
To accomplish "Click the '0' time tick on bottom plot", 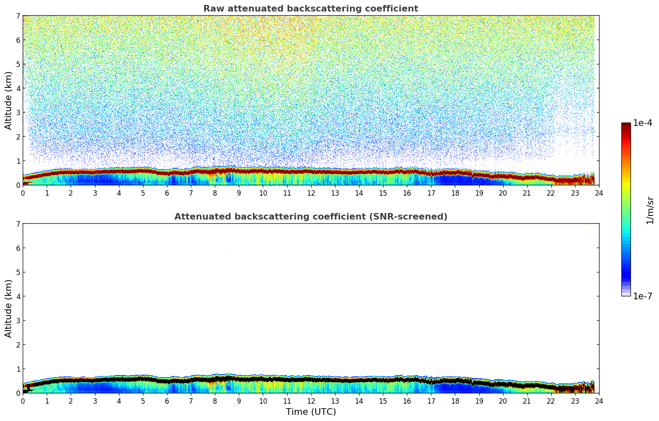I will click(x=23, y=401).
